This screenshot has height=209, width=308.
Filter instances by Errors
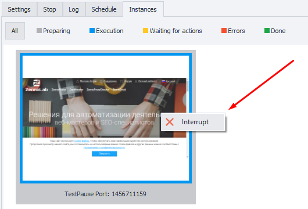pos(233,31)
